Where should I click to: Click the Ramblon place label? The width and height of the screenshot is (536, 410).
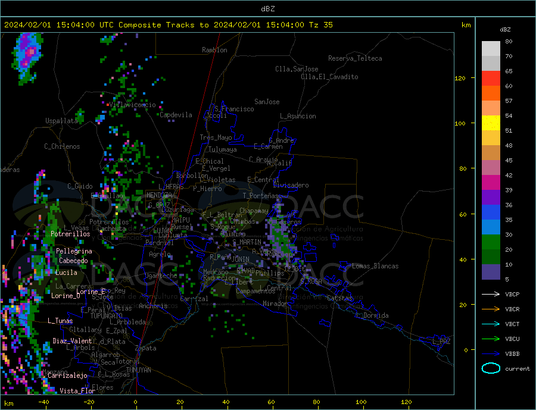(214, 50)
